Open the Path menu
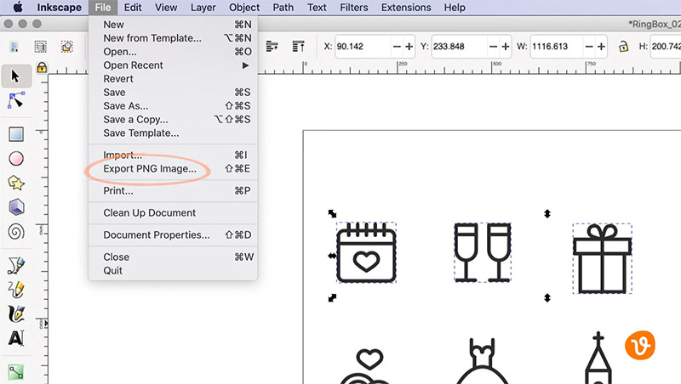Screen dimensions: 681x384 [x=283, y=8]
